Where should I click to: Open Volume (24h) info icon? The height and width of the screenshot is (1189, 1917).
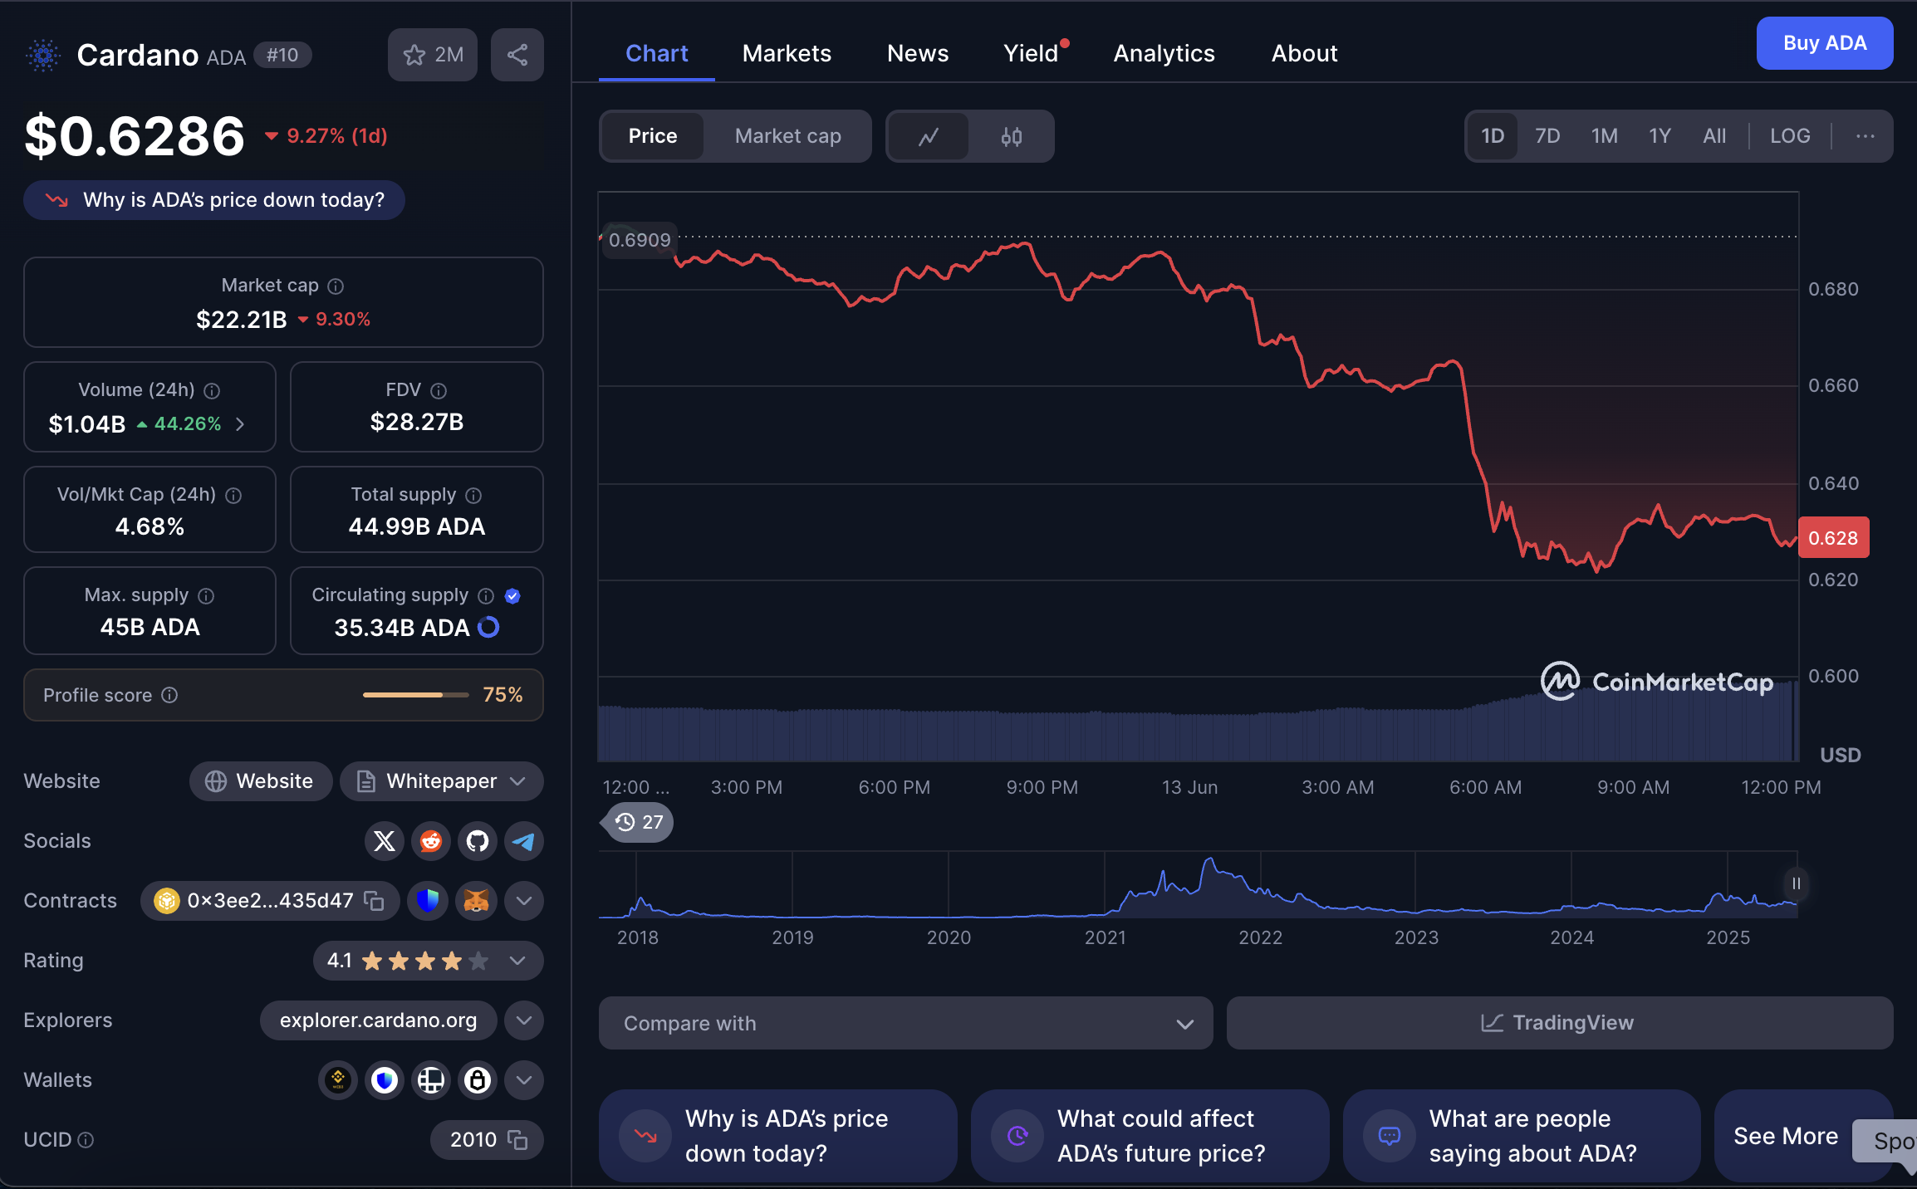212,391
